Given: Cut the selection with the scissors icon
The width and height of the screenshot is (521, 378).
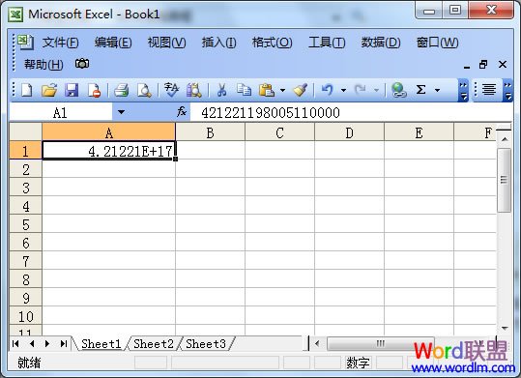Looking at the screenshot, I should [221, 90].
